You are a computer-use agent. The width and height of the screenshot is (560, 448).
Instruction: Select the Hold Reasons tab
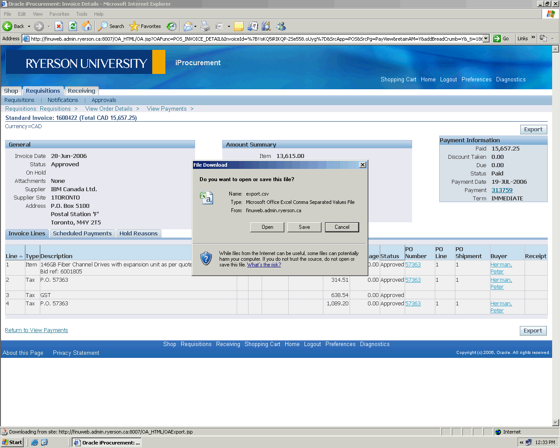coord(138,234)
